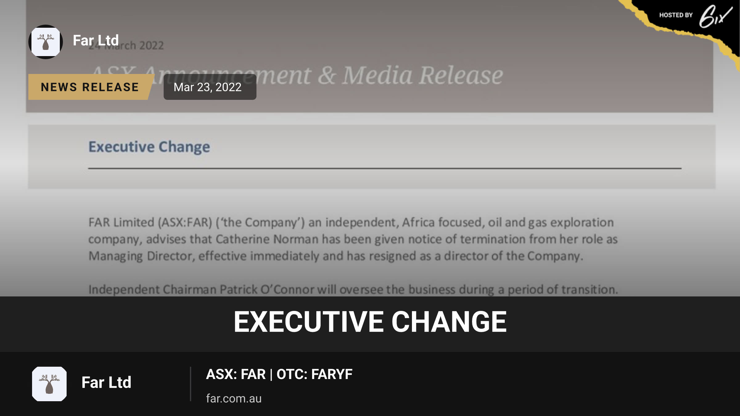Click the paragraph mentioning Catherine Norman
This screenshot has height=416, width=740.
(x=353, y=239)
